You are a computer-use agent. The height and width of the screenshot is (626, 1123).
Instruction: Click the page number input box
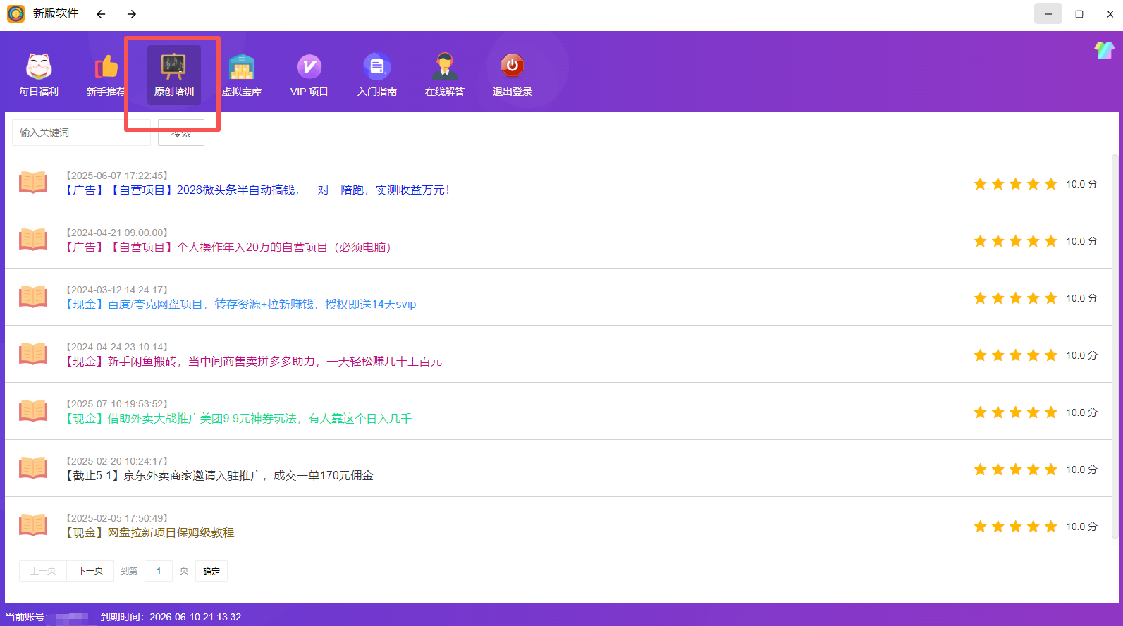(159, 571)
